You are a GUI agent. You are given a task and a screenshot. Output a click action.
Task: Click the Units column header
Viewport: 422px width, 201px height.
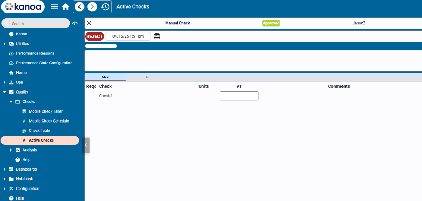(x=204, y=86)
